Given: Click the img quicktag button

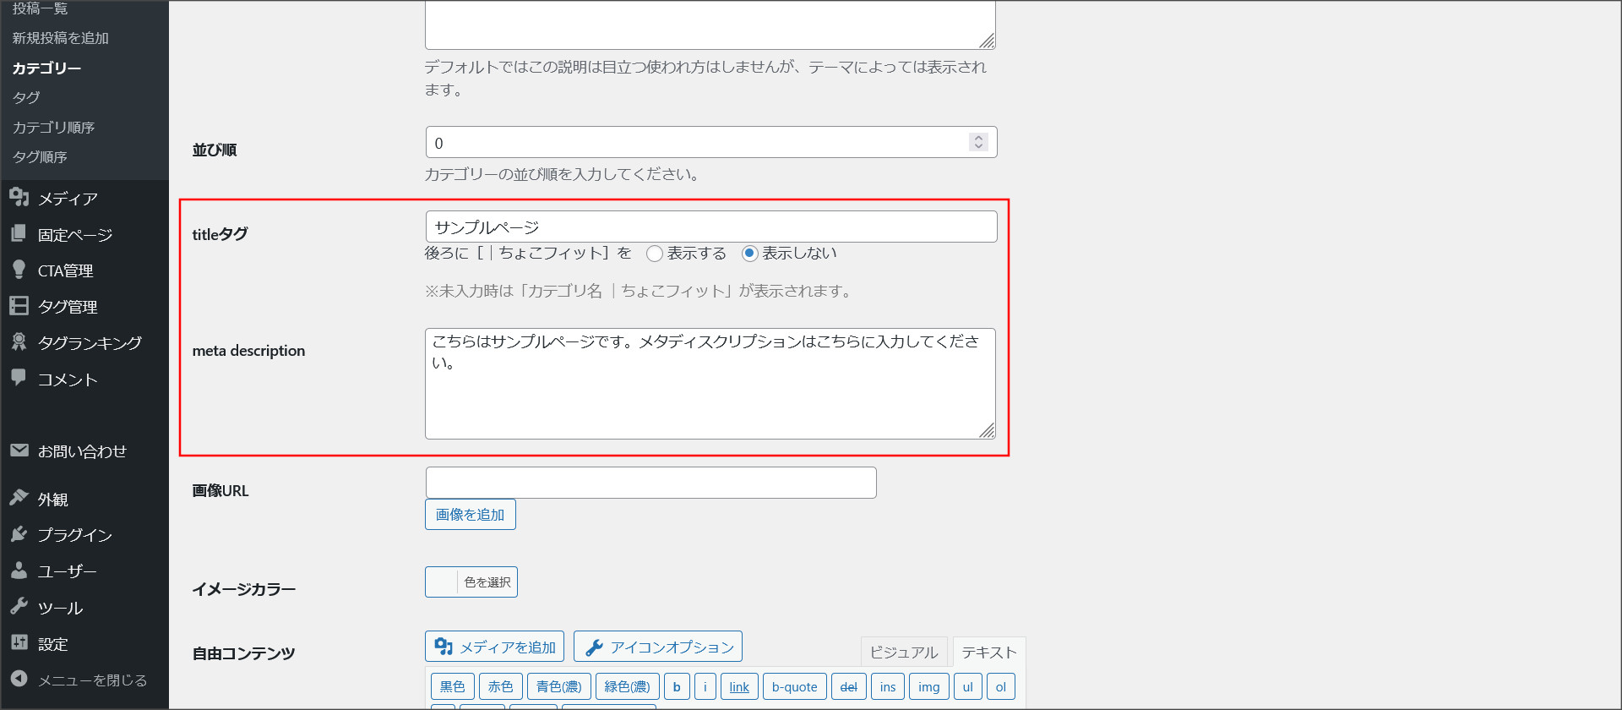Looking at the screenshot, I should pos(929,686).
